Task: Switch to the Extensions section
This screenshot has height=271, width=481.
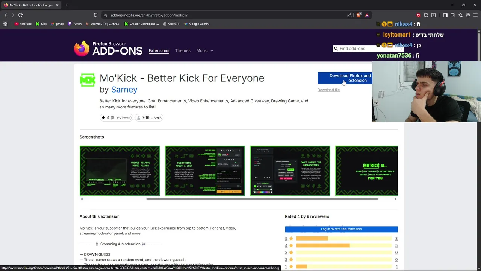Action: coord(159,50)
